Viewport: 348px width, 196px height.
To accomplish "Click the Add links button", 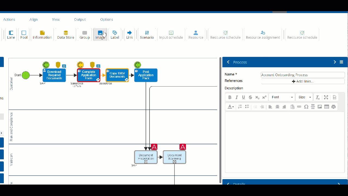I will [x=303, y=81].
